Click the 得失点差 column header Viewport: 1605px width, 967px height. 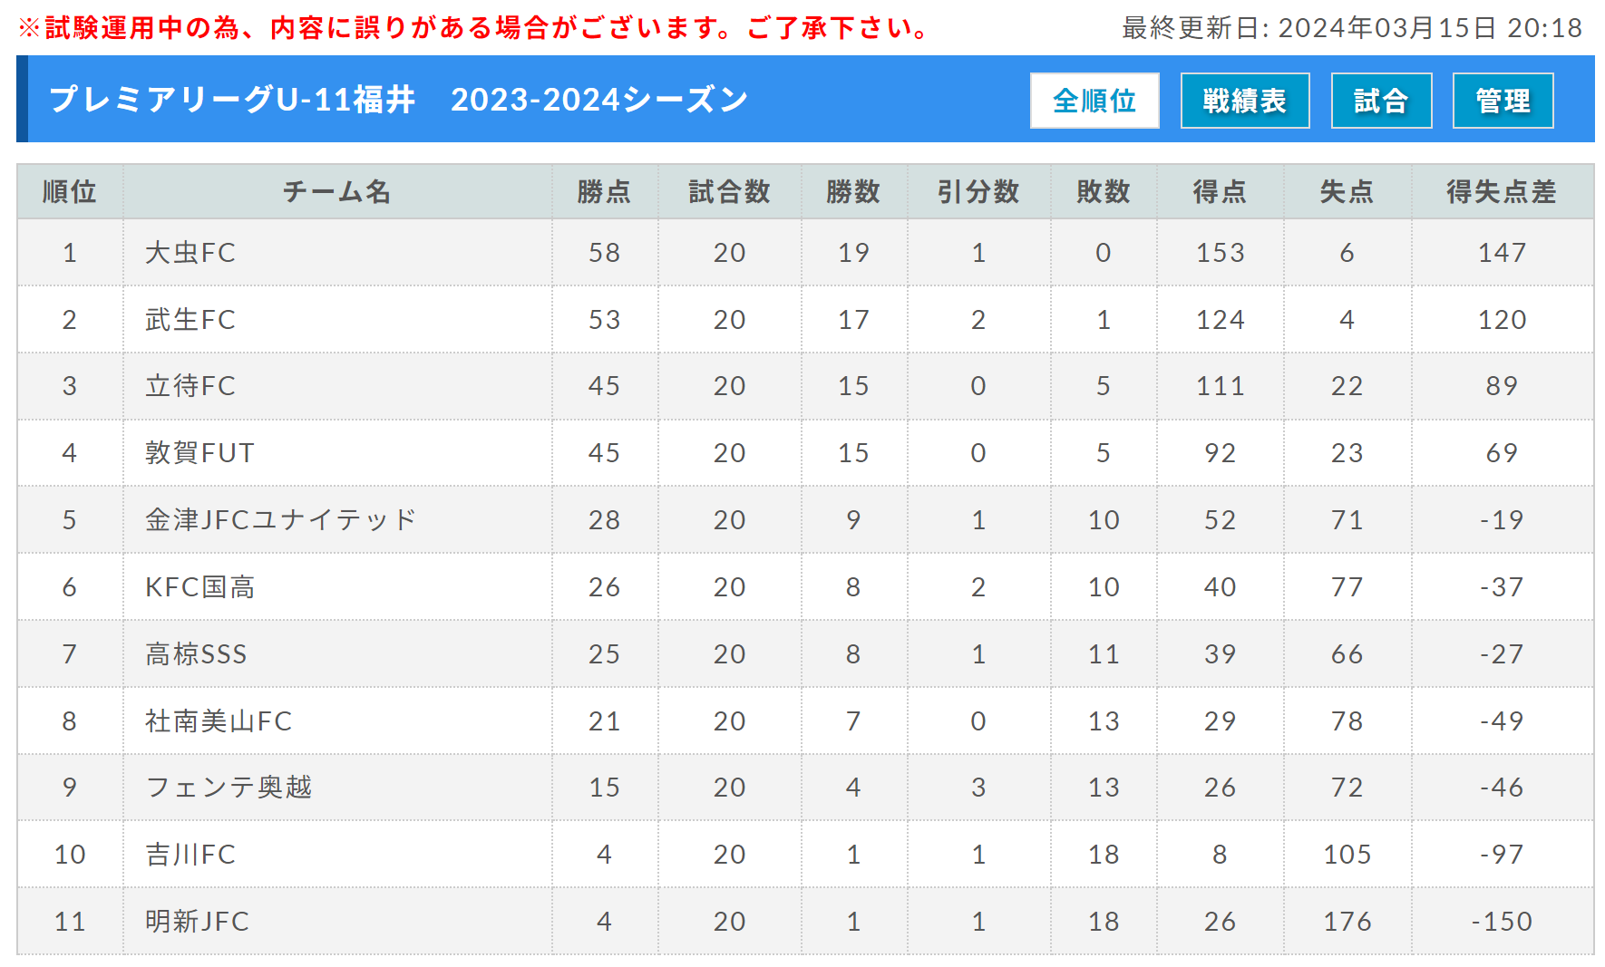[x=1502, y=191]
